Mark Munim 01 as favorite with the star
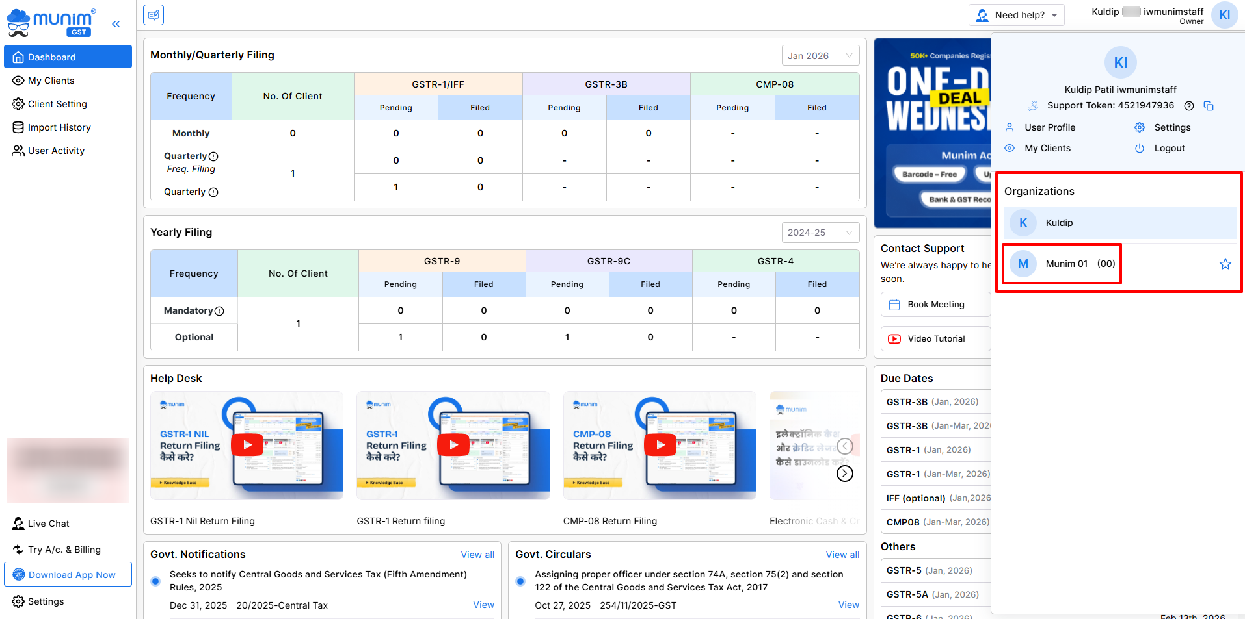Image resolution: width=1245 pixels, height=619 pixels. point(1225,264)
